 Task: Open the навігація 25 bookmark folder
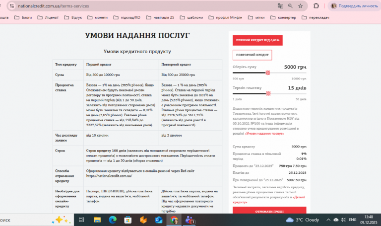pos(160,17)
